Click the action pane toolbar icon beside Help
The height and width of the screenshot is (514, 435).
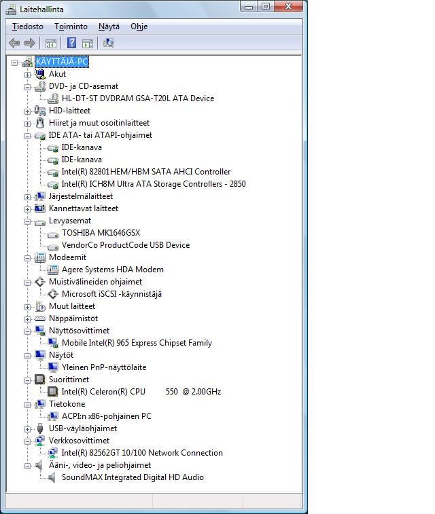pos(87,43)
